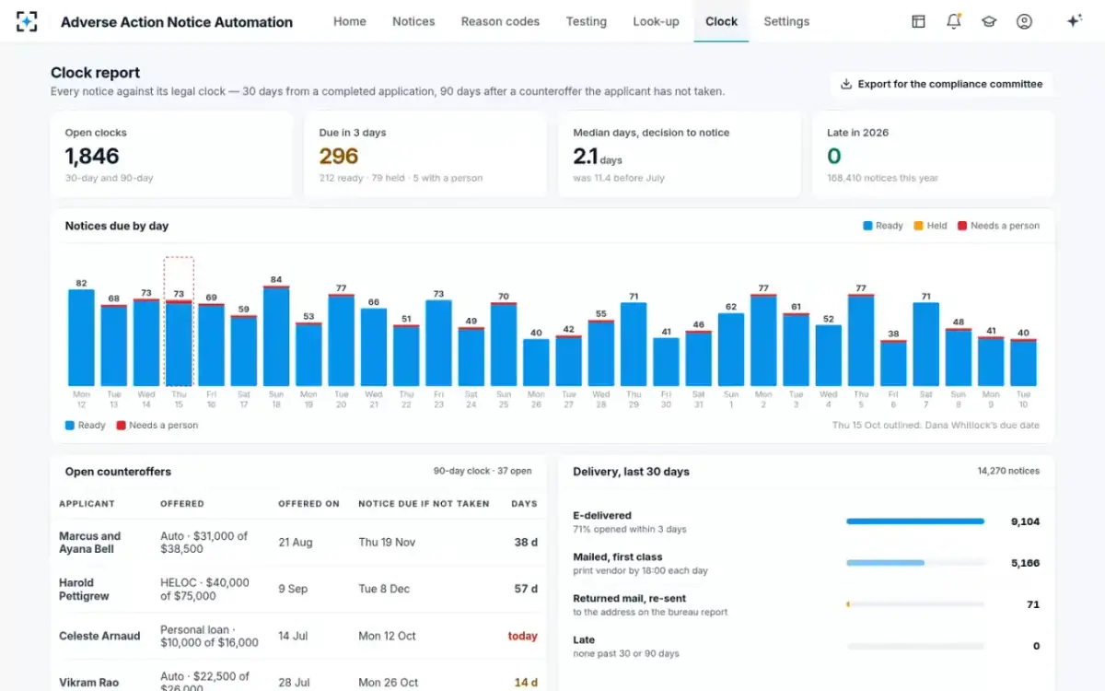Click the Mon 26 bar showing 40
The width and height of the screenshot is (1105, 691).
coord(536,362)
